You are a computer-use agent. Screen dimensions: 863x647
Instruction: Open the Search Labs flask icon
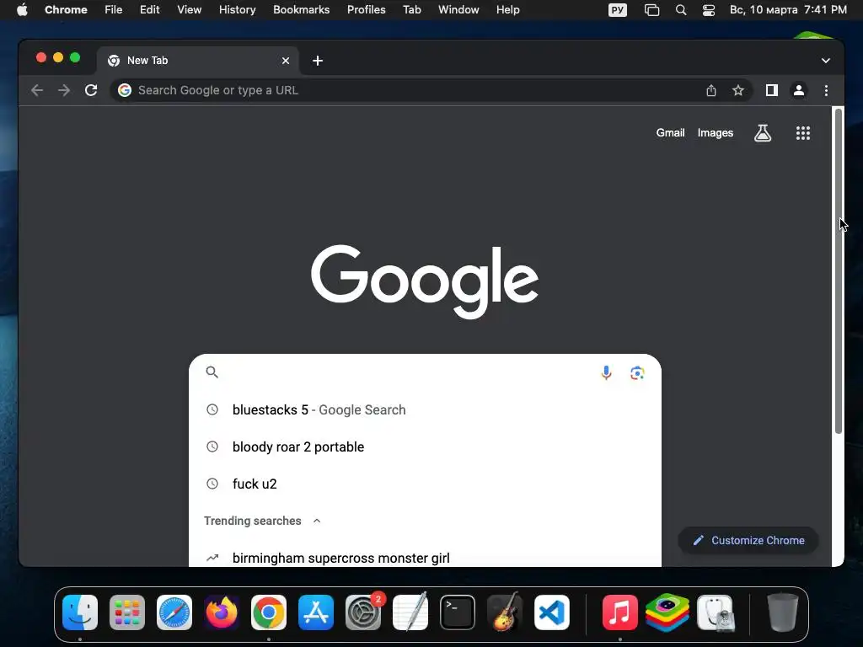762,132
